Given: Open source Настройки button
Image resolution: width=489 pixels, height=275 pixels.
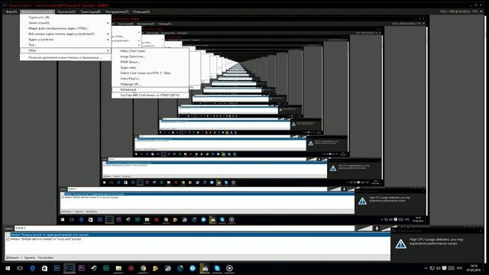Looking at the screenshot, I should 46,258.
